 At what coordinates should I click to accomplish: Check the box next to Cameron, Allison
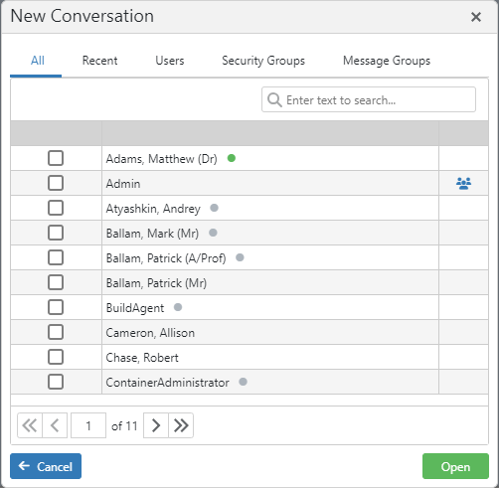pos(56,332)
